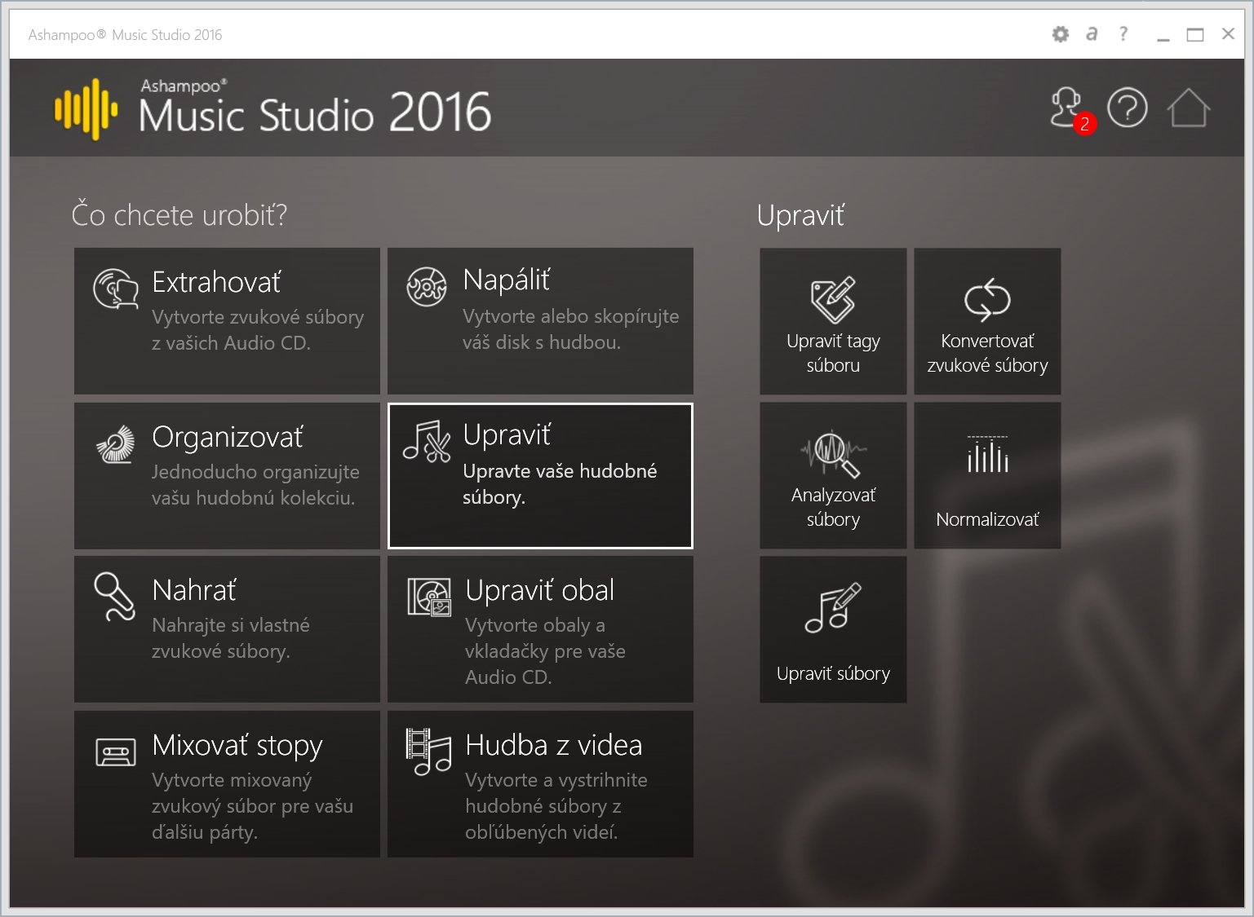The height and width of the screenshot is (917, 1254).
Task: Open the Upraviť obal cover editor tile
Action: coord(540,629)
